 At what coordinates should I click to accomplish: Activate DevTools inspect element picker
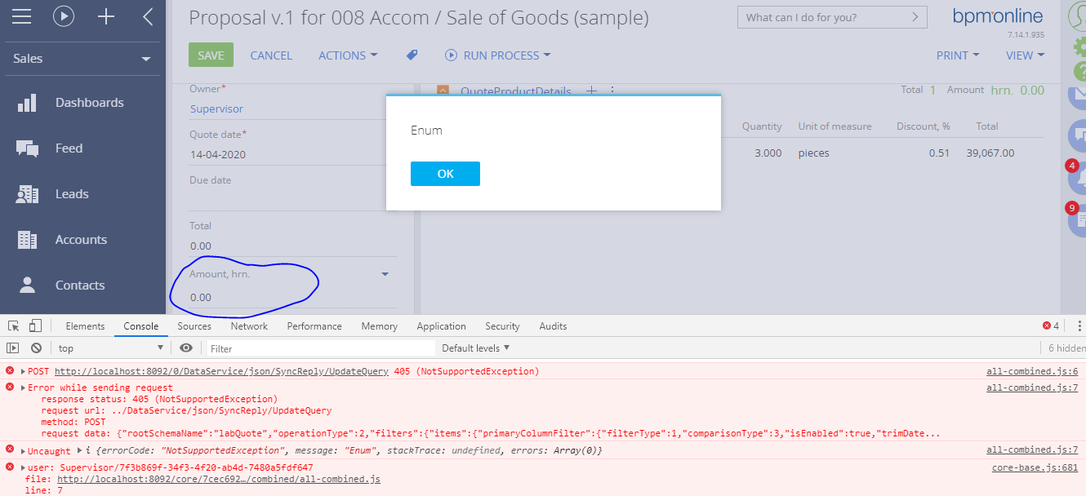click(x=14, y=325)
